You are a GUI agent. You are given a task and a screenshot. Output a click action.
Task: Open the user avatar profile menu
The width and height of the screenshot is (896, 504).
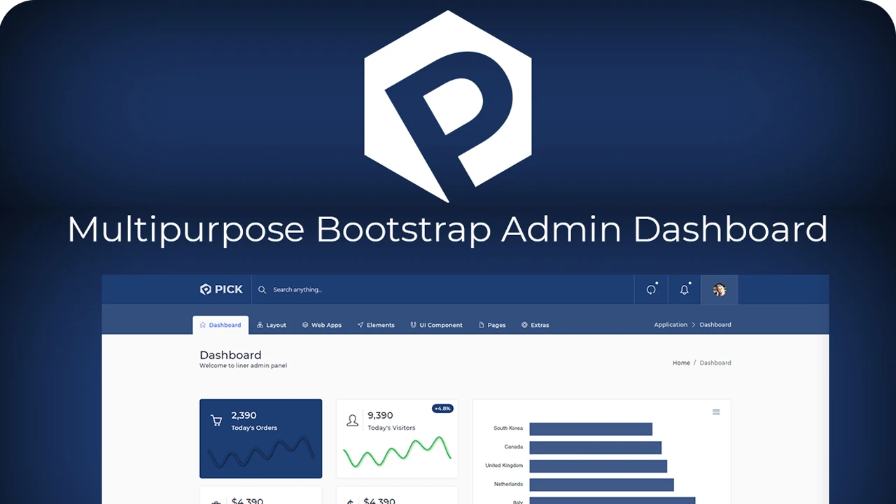coord(720,290)
